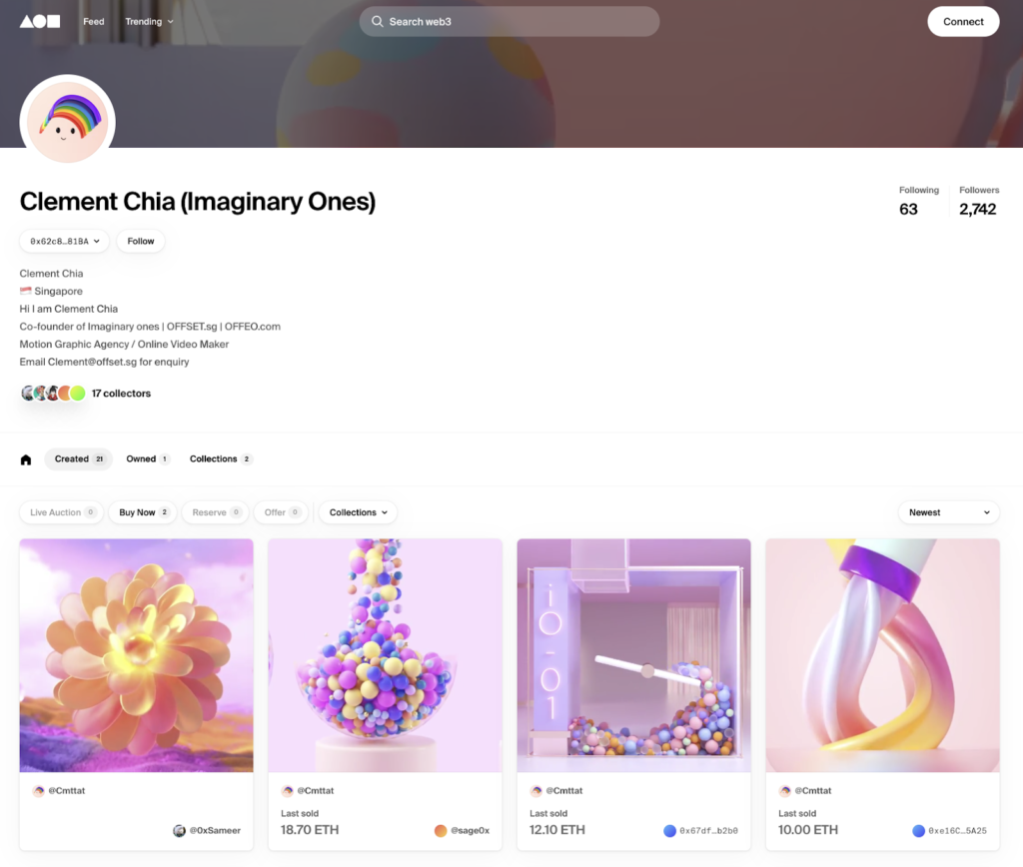Expand the Trending dropdown menu

(150, 22)
